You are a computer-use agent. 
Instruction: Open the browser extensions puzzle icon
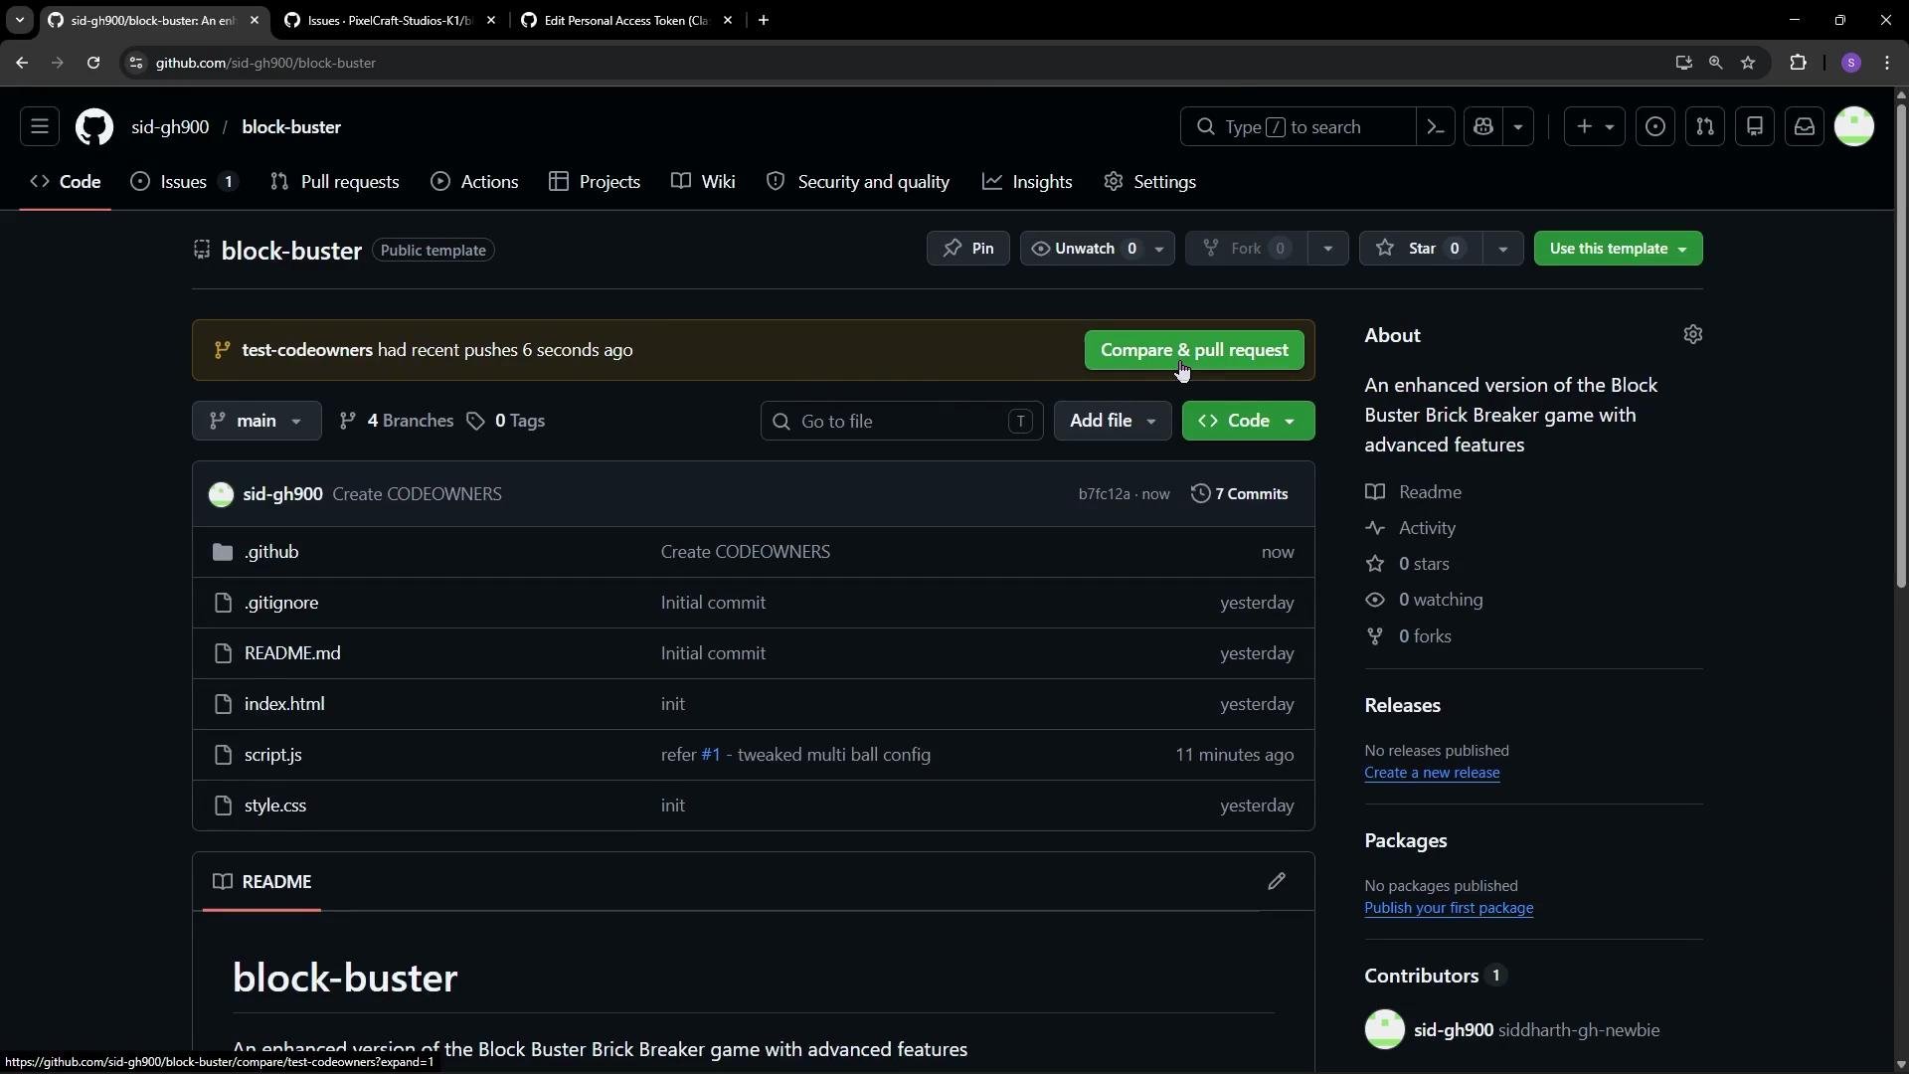(1798, 63)
